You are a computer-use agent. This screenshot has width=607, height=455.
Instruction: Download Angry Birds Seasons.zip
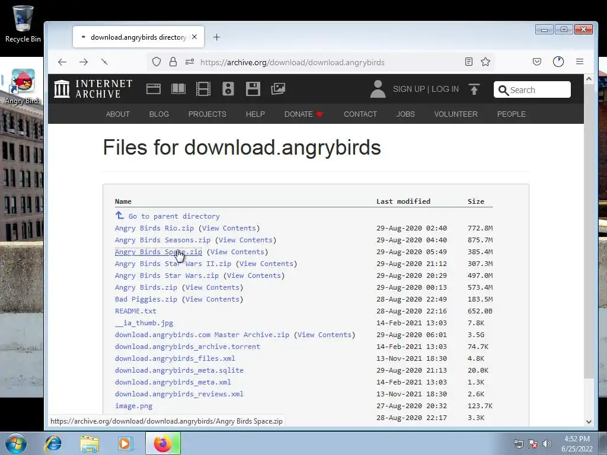point(162,240)
